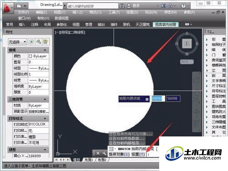This screenshot has height=171, width=228.
Task: Expand the quick access toolbar overflow arrows
Action: [25, 6]
